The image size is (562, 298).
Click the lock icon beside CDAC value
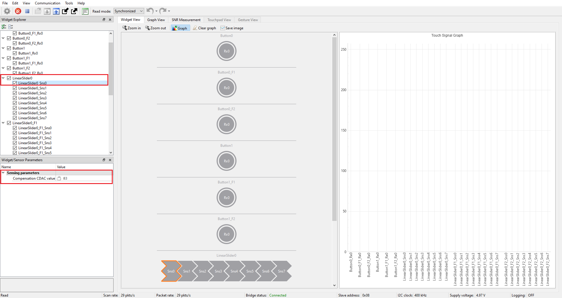click(59, 178)
